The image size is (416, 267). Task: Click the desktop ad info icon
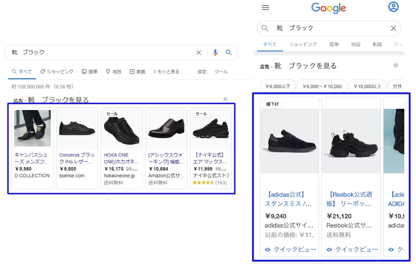(x=225, y=99)
